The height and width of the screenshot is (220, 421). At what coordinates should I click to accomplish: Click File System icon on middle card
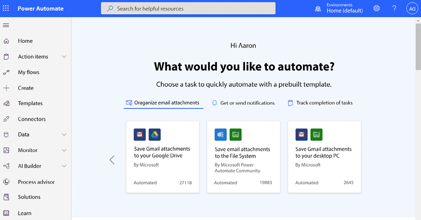pos(235,135)
